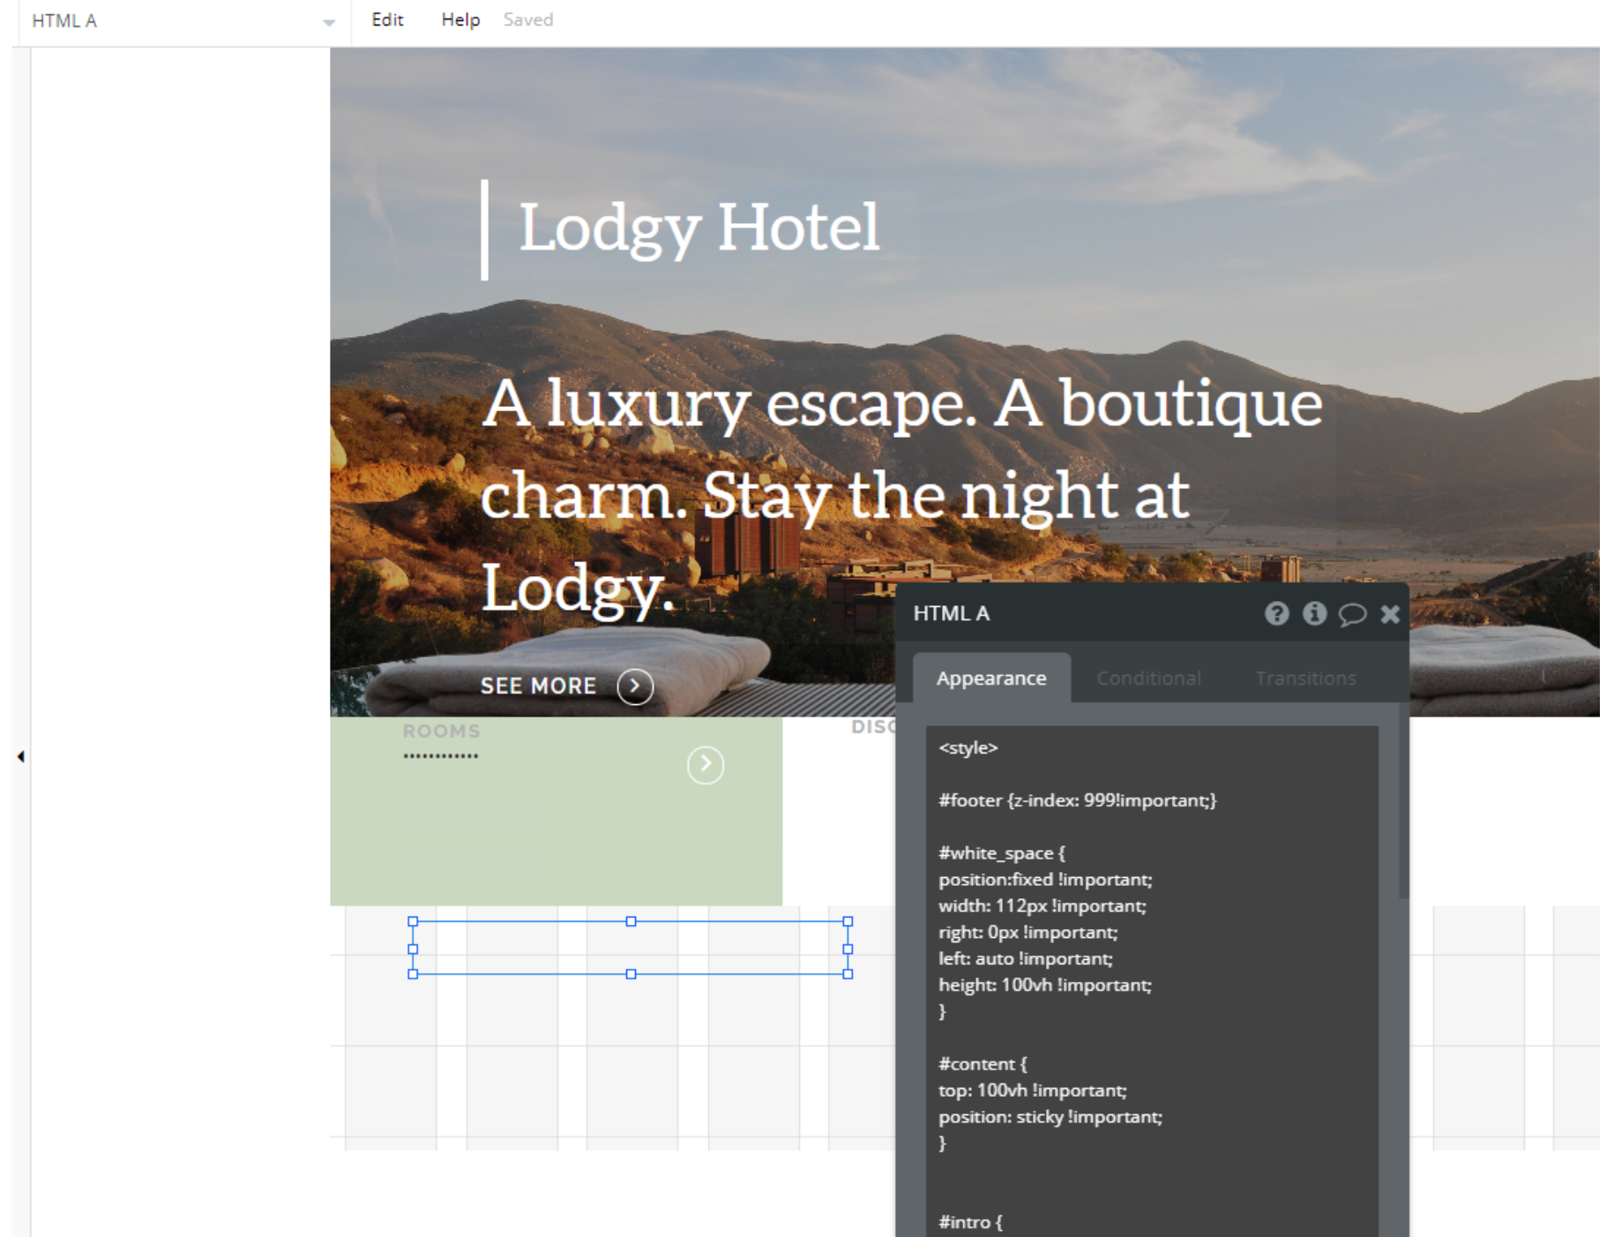Switch to the Conditional tab
Image resolution: width=1614 pixels, height=1237 pixels.
[x=1148, y=678]
